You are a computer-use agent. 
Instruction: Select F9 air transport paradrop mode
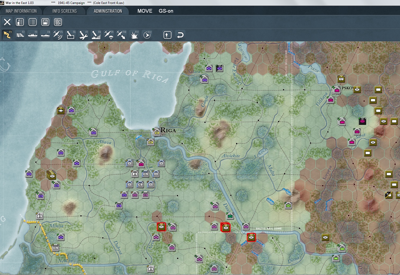[x=109, y=35]
